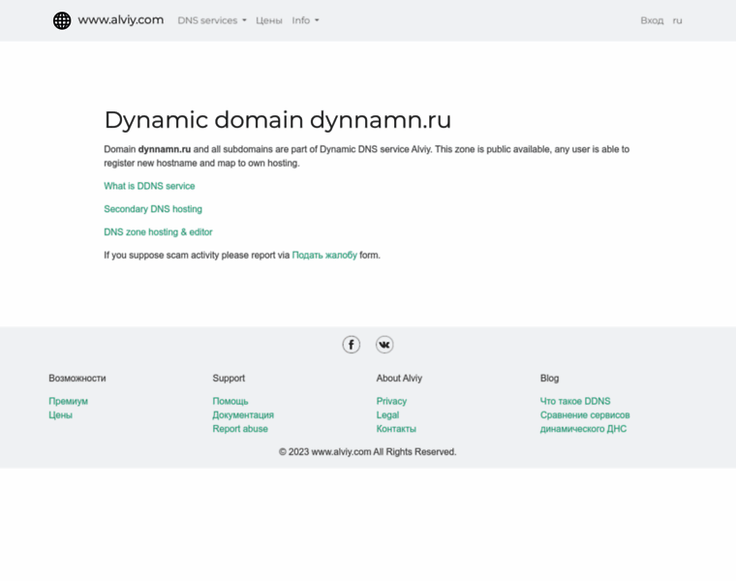Image resolution: width=736 pixels, height=581 pixels.
Task: Open the VK social icon
Action: pos(384,345)
